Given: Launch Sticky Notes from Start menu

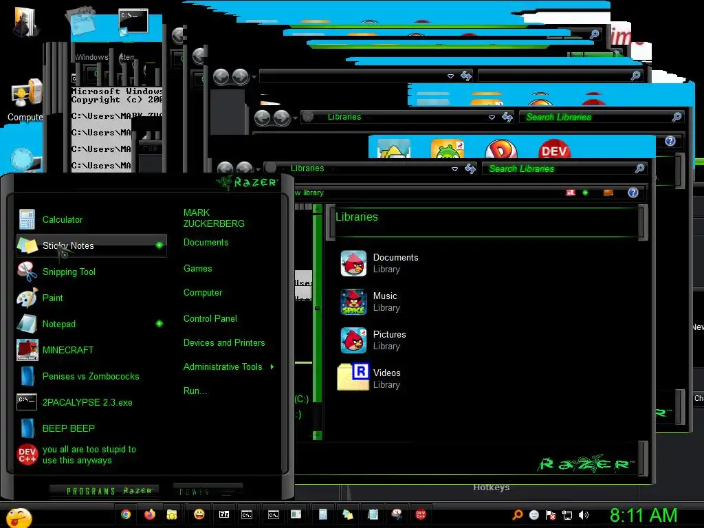Looking at the screenshot, I should (x=91, y=245).
